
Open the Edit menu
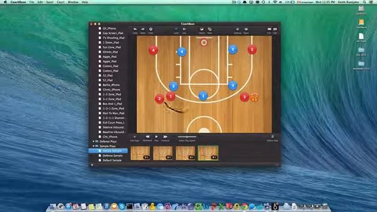[40, 2]
